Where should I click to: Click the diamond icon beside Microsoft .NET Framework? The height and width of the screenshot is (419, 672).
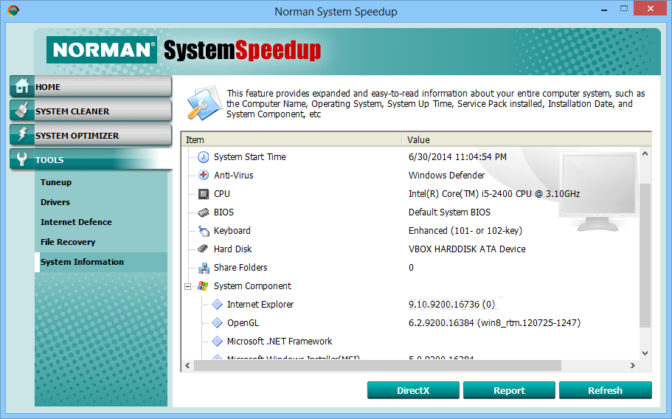(218, 341)
